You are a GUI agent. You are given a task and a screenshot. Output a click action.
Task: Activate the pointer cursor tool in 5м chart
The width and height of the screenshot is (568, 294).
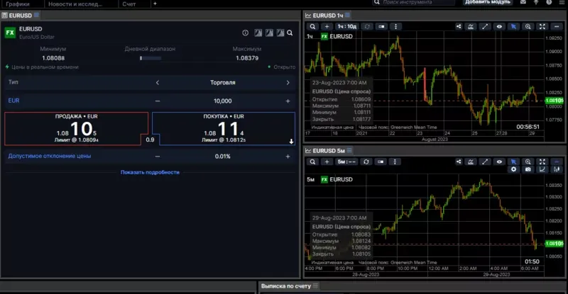[x=513, y=162]
